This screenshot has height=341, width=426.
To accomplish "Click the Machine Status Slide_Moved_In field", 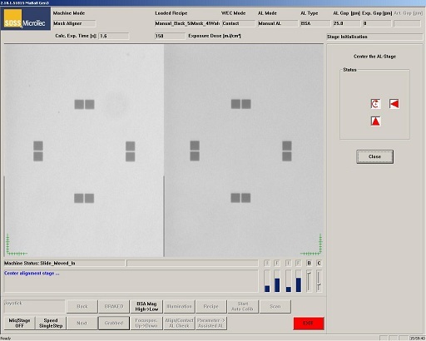I will [64, 263].
